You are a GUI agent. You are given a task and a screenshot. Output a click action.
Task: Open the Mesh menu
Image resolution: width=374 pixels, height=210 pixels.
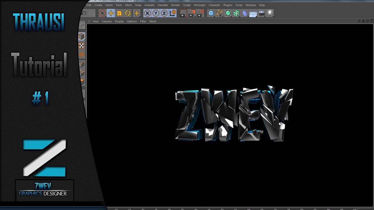point(129,5)
